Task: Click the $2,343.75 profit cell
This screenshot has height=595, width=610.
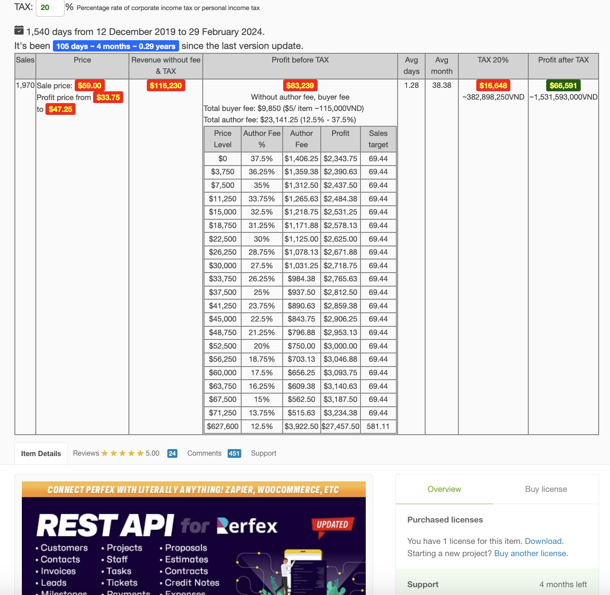Action: point(340,159)
